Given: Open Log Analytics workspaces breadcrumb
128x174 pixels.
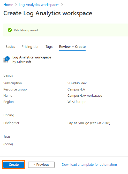Looking at the screenshot, I should 39,5.
